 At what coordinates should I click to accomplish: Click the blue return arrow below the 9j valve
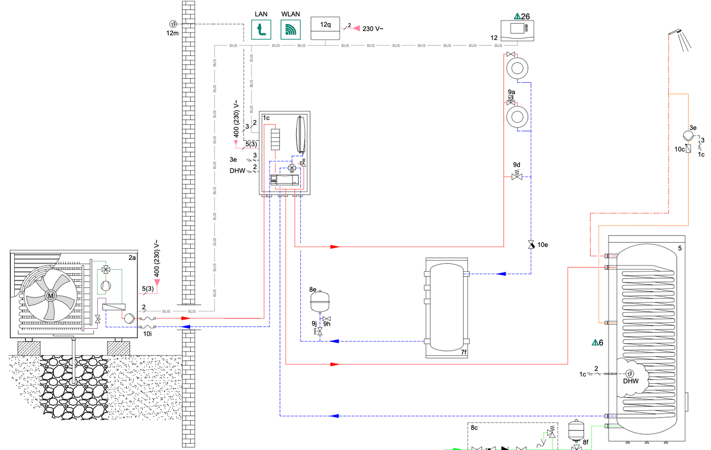(334, 341)
